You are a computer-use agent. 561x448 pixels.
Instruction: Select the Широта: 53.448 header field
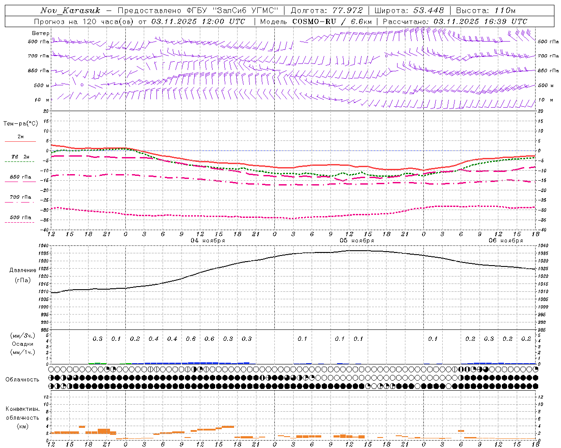click(x=409, y=10)
